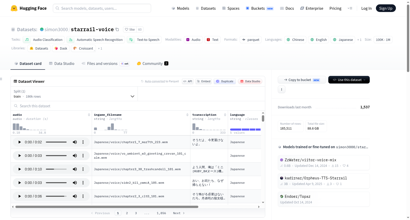Open the Spaces menu item
410x220 pixels.
tap(231, 8)
